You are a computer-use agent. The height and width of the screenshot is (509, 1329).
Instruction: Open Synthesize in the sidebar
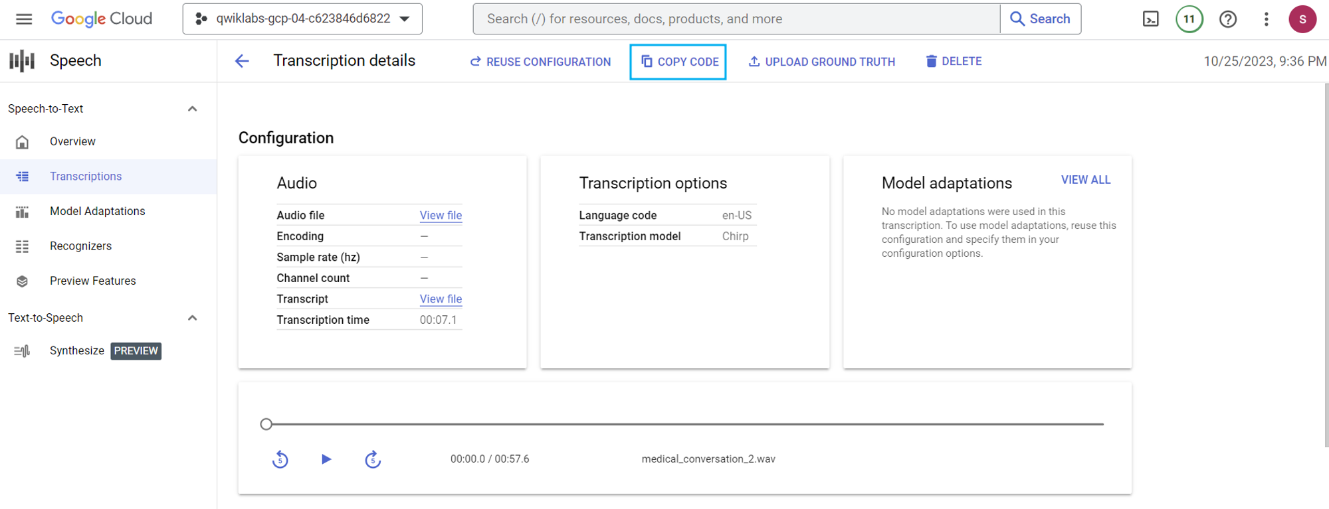76,350
